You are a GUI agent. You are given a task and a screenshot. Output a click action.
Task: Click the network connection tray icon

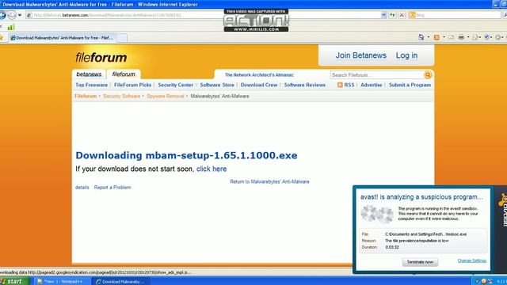[490, 282]
